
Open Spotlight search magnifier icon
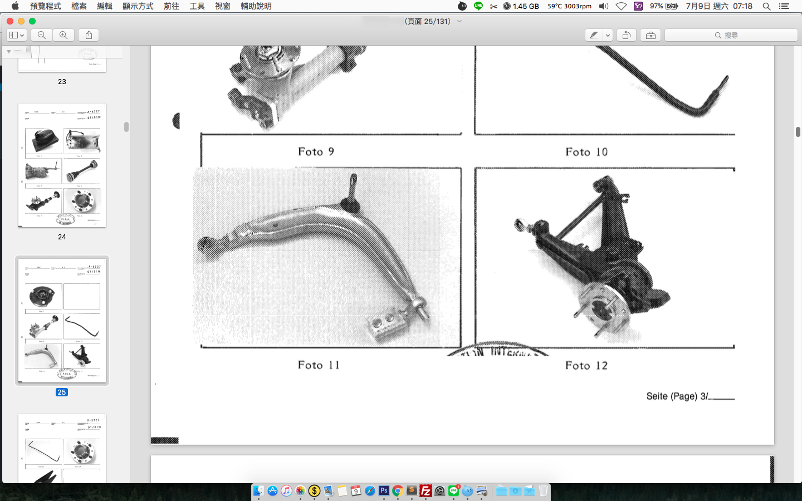[x=767, y=6]
